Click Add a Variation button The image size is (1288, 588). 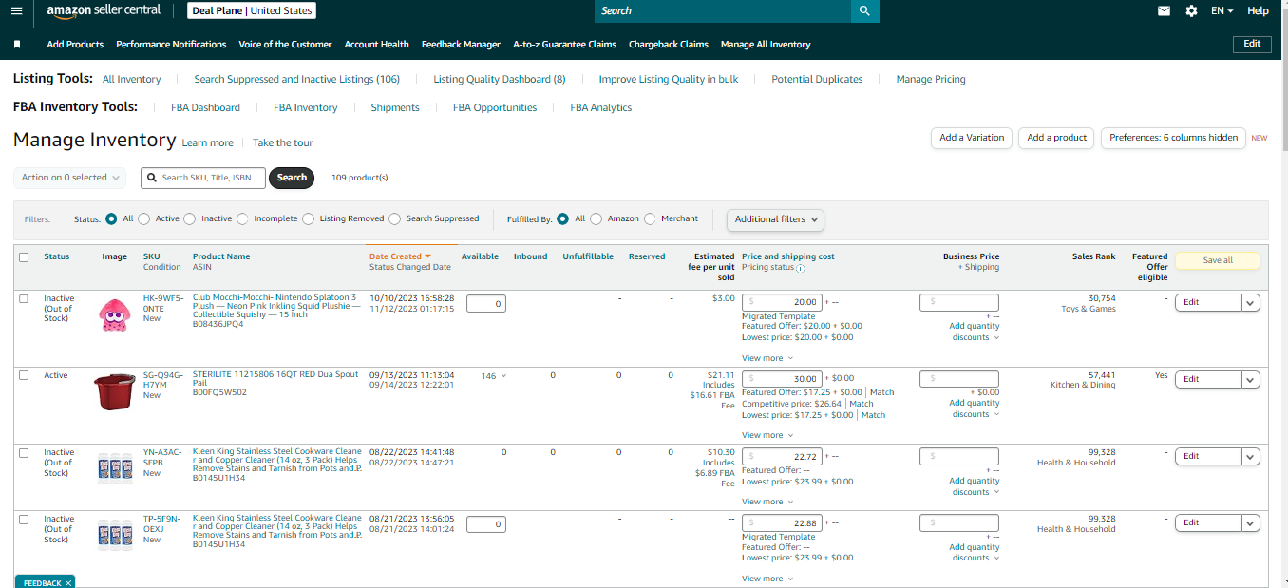(x=972, y=138)
